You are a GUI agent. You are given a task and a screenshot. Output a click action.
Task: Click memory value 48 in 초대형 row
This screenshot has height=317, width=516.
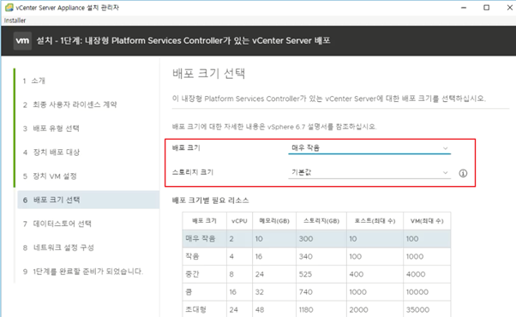(x=260, y=310)
